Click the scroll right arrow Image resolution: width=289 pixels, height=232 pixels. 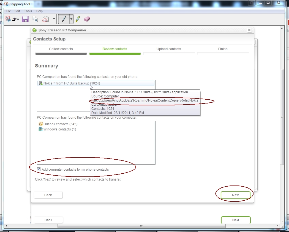pos(277,226)
